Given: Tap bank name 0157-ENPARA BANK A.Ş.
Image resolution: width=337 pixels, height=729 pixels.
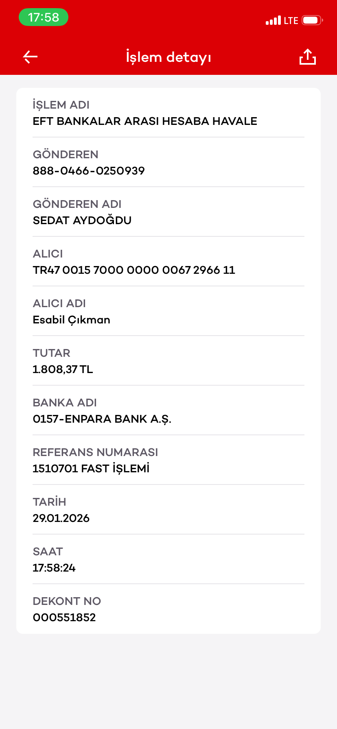Looking at the screenshot, I should (x=102, y=419).
